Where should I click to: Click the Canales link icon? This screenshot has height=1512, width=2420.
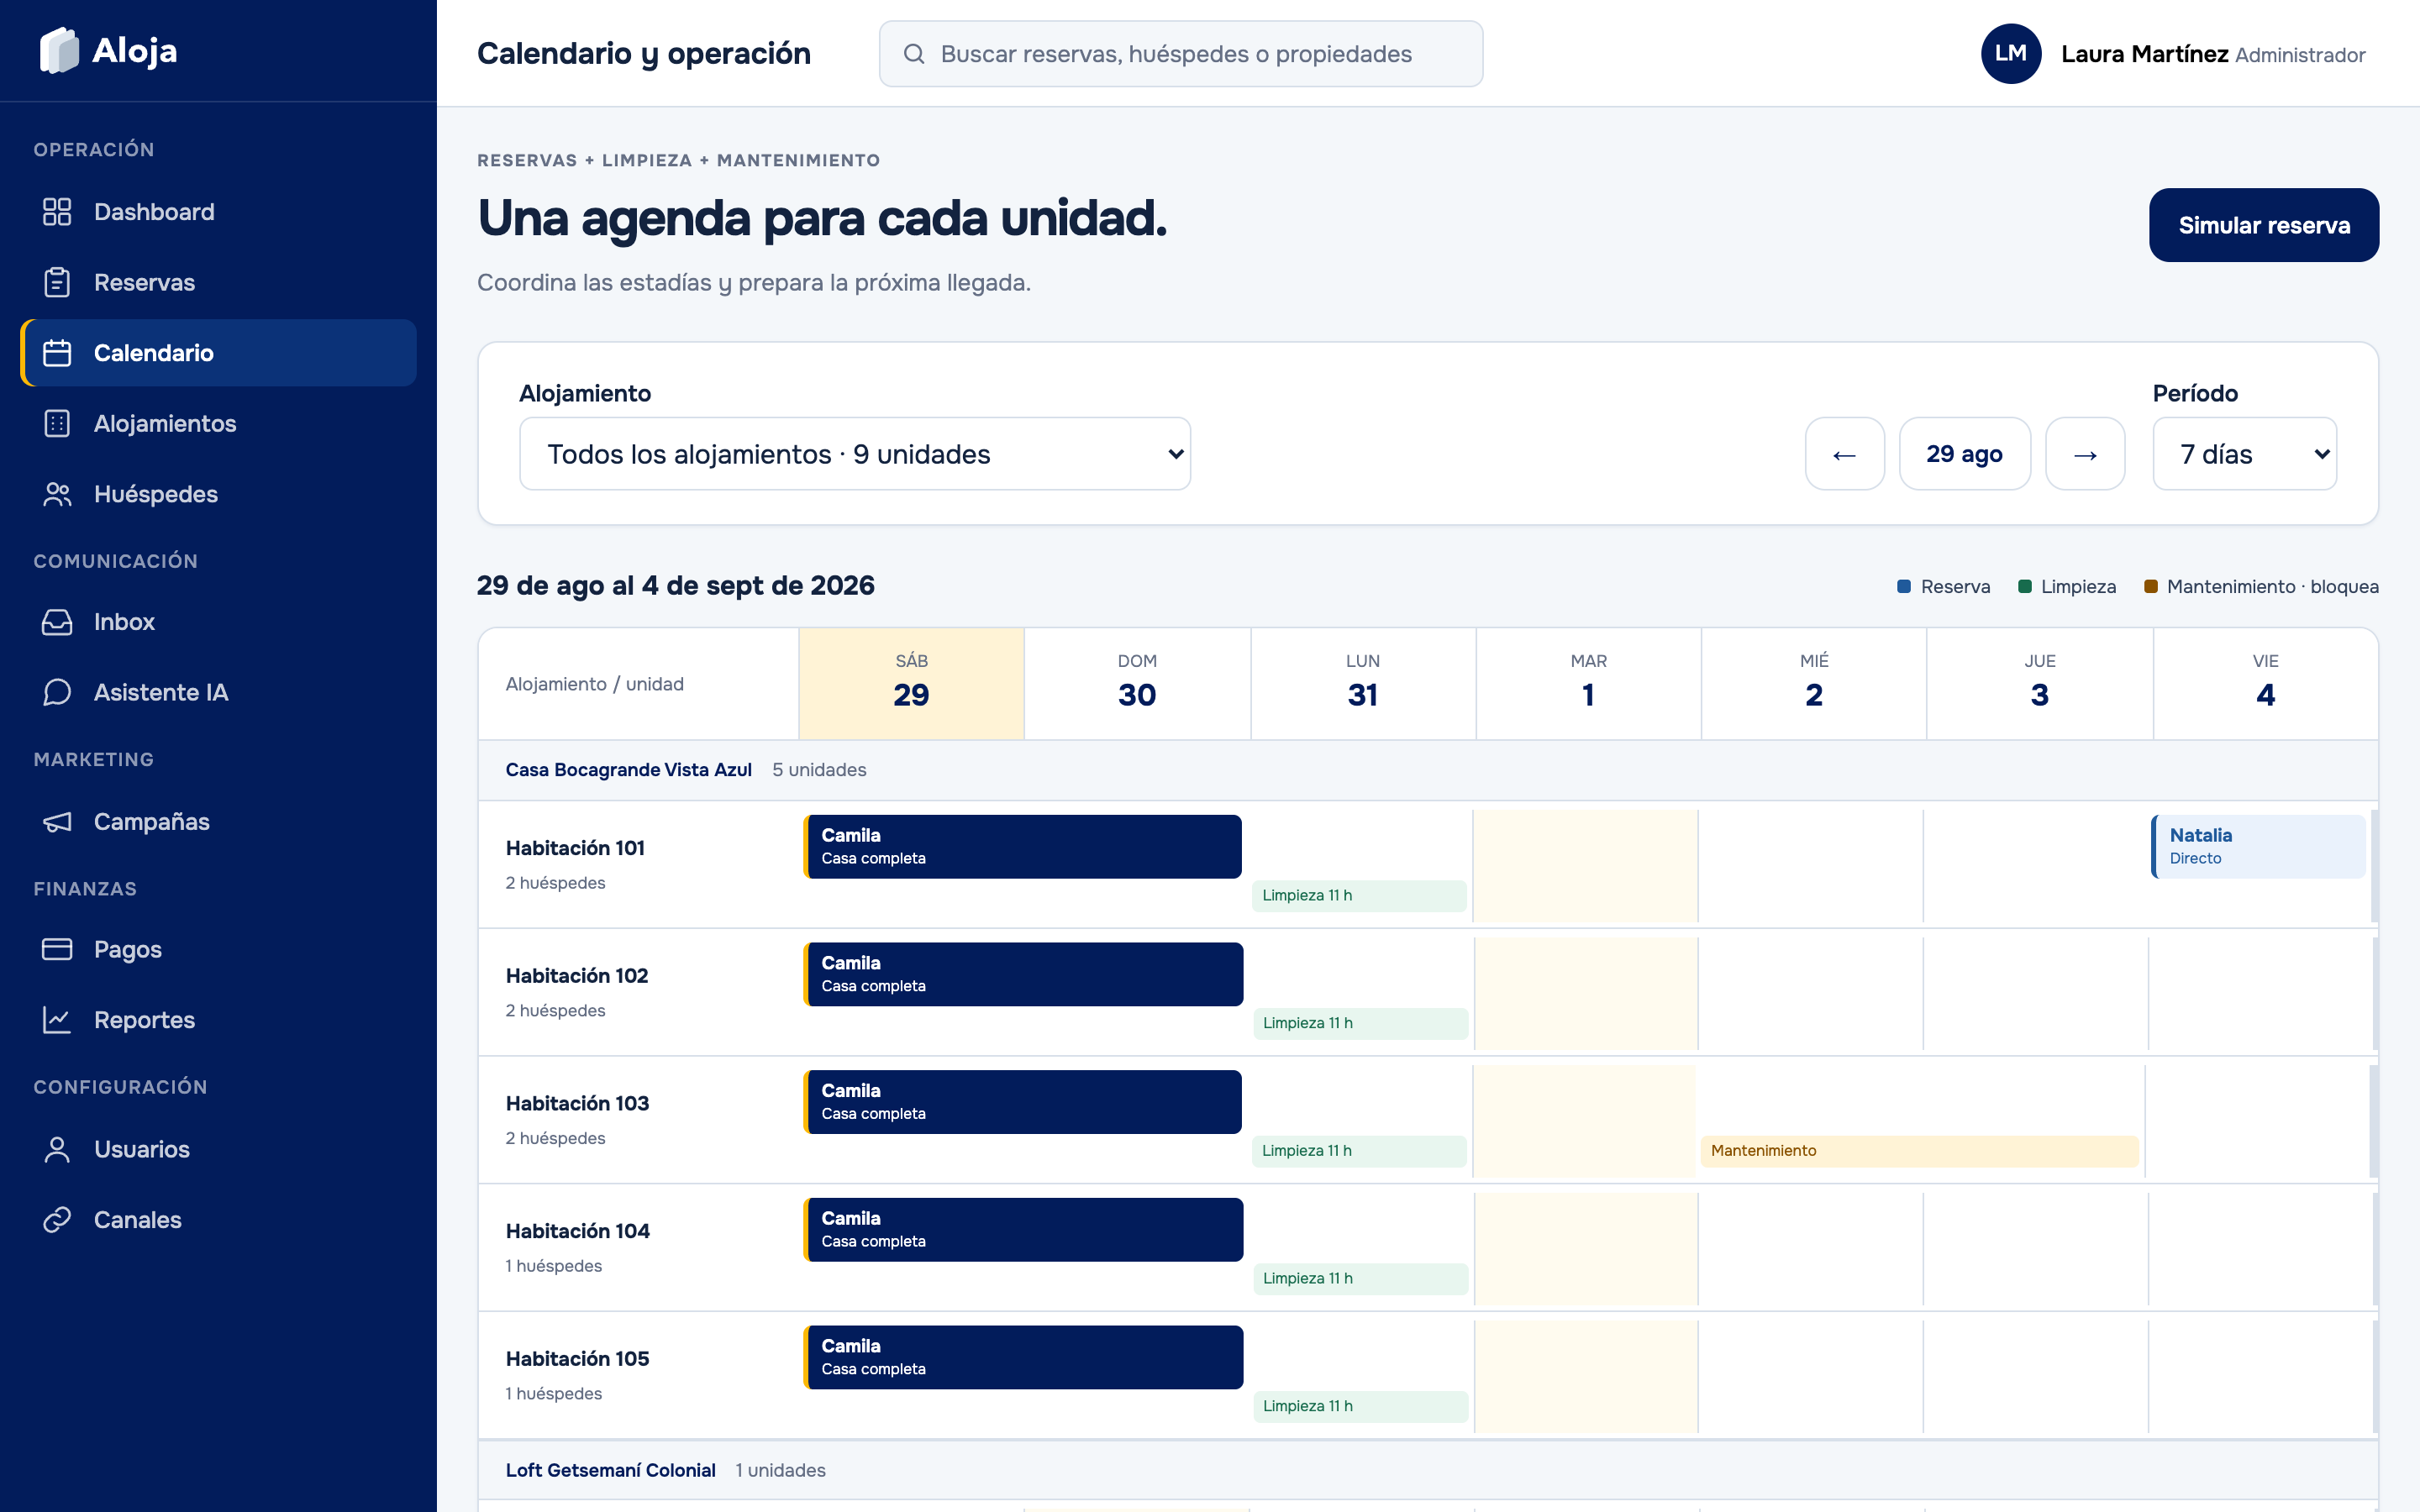pos(57,1220)
